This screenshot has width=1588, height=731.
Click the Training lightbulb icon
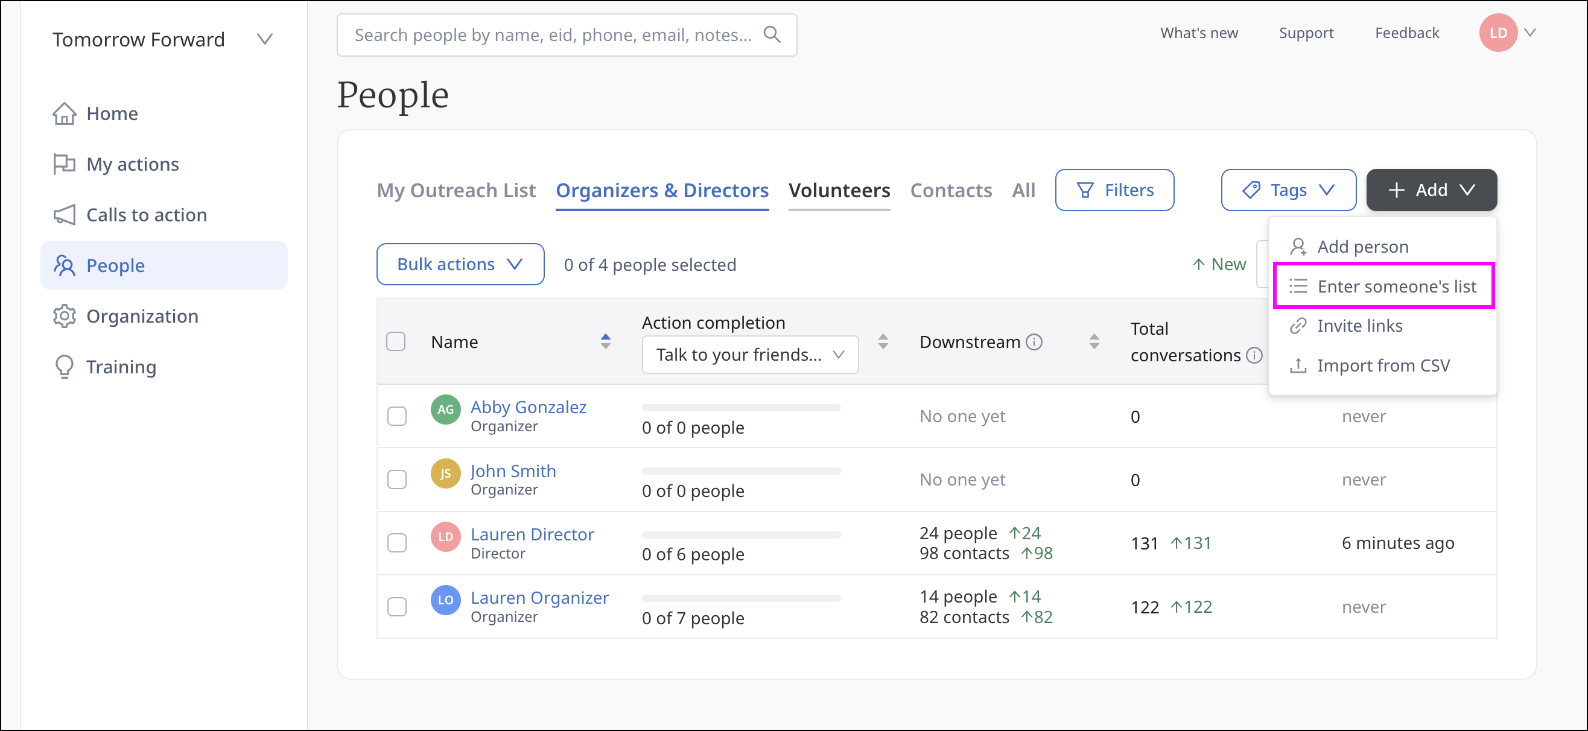[64, 367]
